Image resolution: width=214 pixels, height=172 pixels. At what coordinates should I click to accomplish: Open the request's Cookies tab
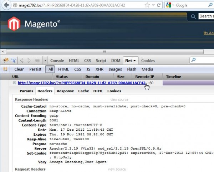tap(114, 91)
